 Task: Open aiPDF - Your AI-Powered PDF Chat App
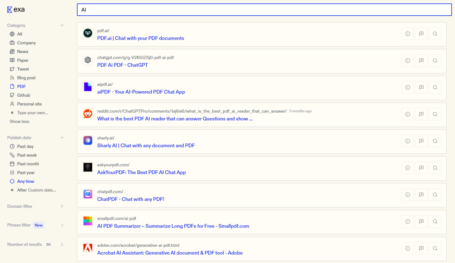pyautogui.click(x=141, y=92)
